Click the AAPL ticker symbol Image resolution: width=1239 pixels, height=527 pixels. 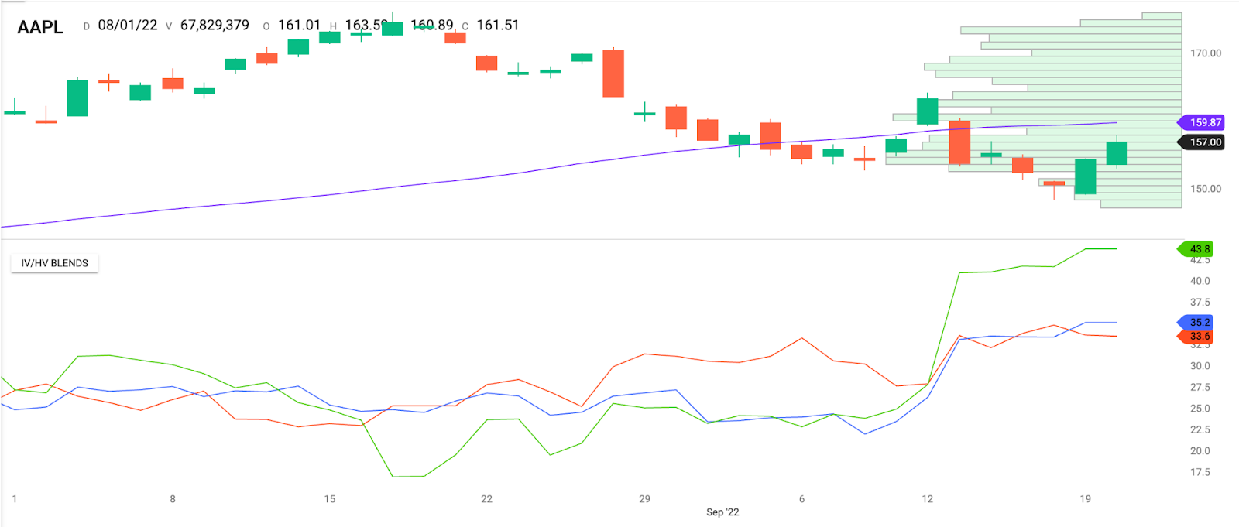pyautogui.click(x=40, y=27)
